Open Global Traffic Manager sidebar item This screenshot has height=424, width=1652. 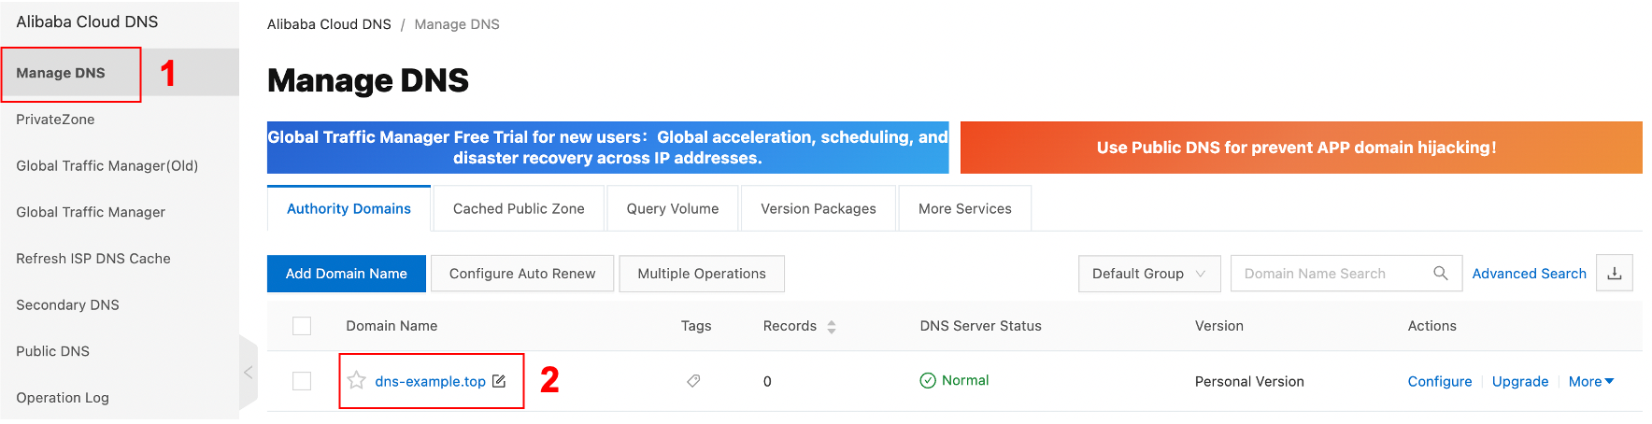tap(91, 212)
